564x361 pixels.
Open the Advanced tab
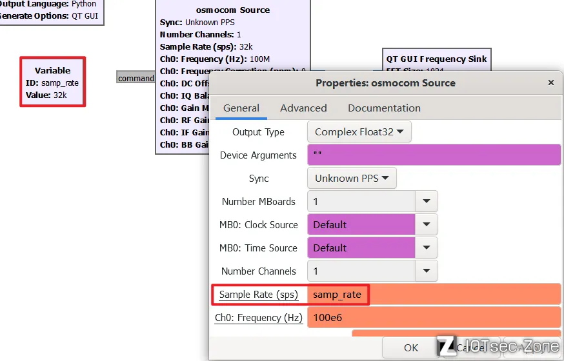pyautogui.click(x=303, y=108)
